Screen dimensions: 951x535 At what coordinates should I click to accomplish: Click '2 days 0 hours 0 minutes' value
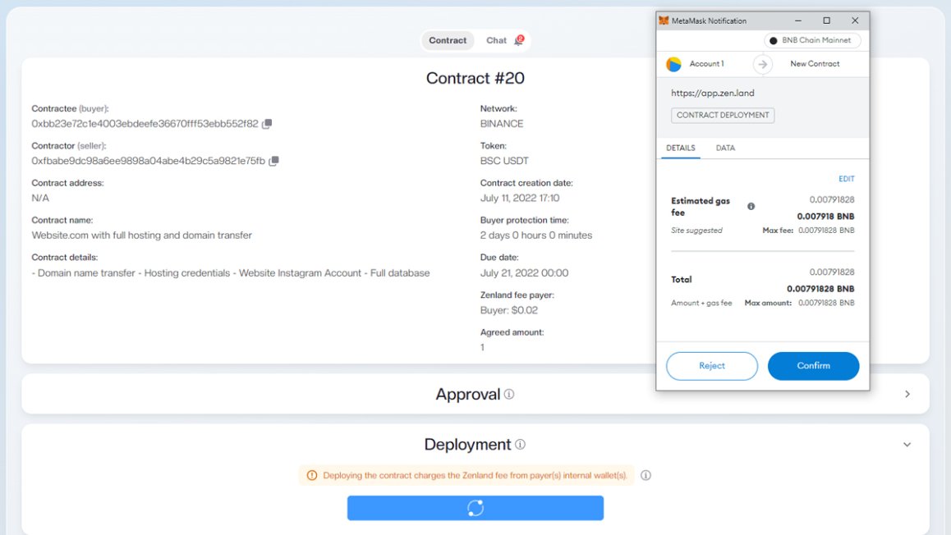pos(536,235)
